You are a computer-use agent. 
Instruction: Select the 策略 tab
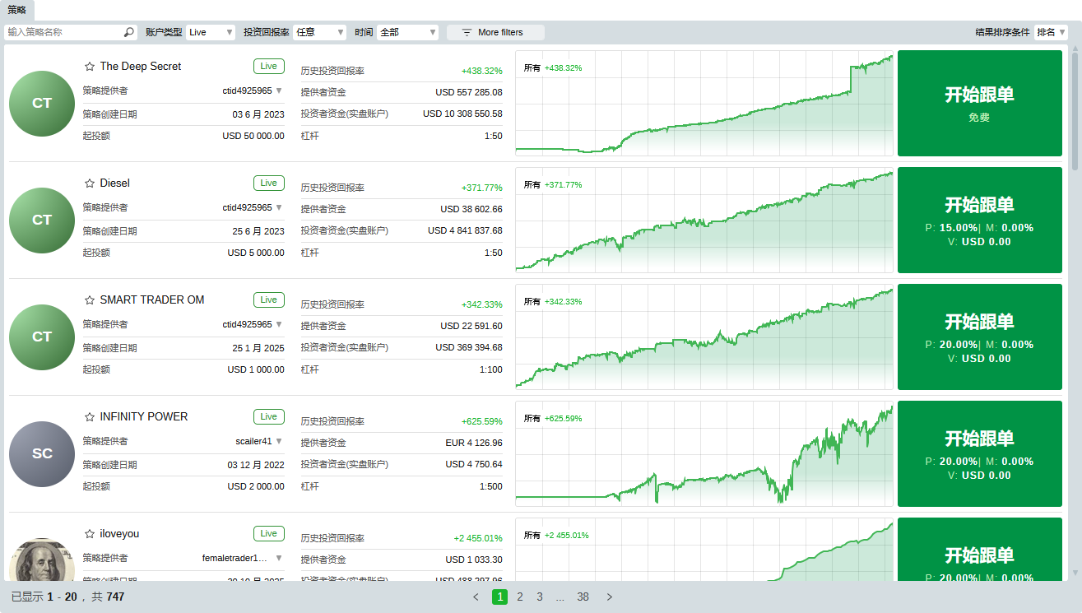click(17, 10)
